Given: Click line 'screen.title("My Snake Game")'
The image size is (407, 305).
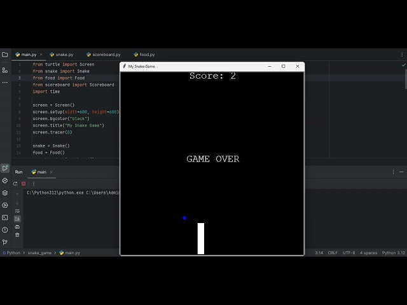Looking at the screenshot, I should coord(69,125).
